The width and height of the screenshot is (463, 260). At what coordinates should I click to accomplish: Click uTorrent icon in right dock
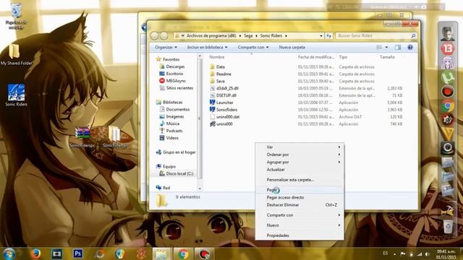[448, 77]
